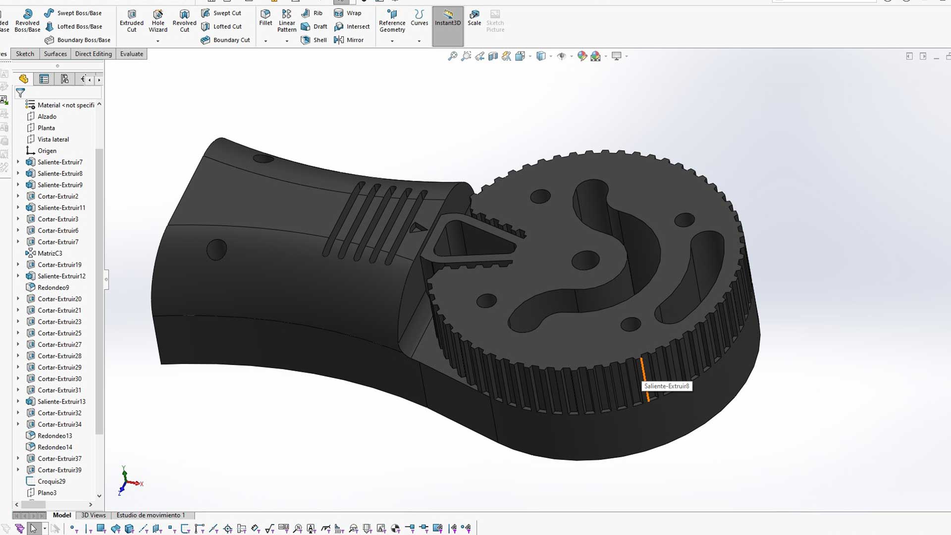
Task: Click the Extruded Cut tool
Action: point(131,21)
